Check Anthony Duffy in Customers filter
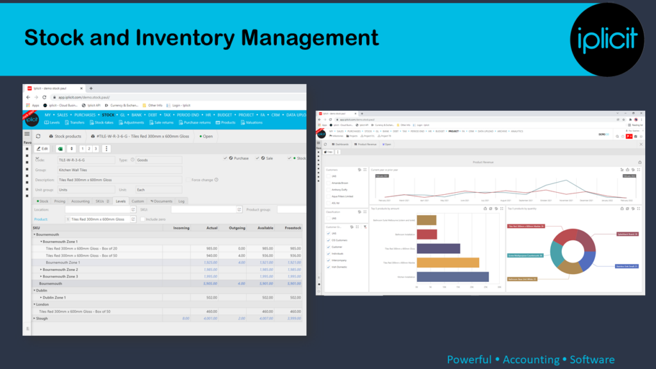 click(329, 190)
